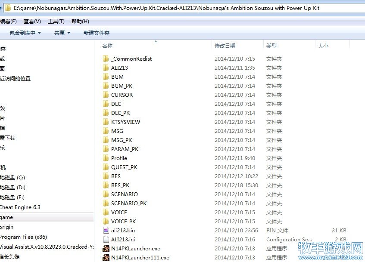
Task: Click the KTSYSVIEW folder name
Action: pos(126,122)
